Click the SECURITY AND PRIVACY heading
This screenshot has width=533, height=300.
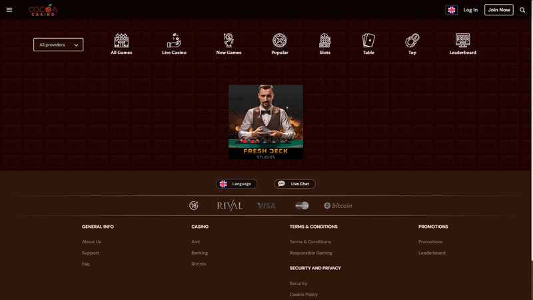click(x=315, y=268)
